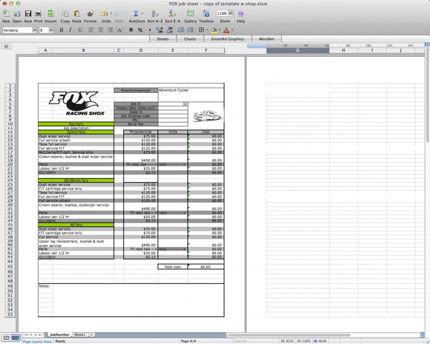Switch to Normal view button
The height and width of the screenshot is (344, 430).
click(x=6, y=337)
